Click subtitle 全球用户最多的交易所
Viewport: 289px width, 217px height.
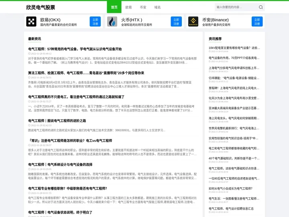click(x=216, y=25)
